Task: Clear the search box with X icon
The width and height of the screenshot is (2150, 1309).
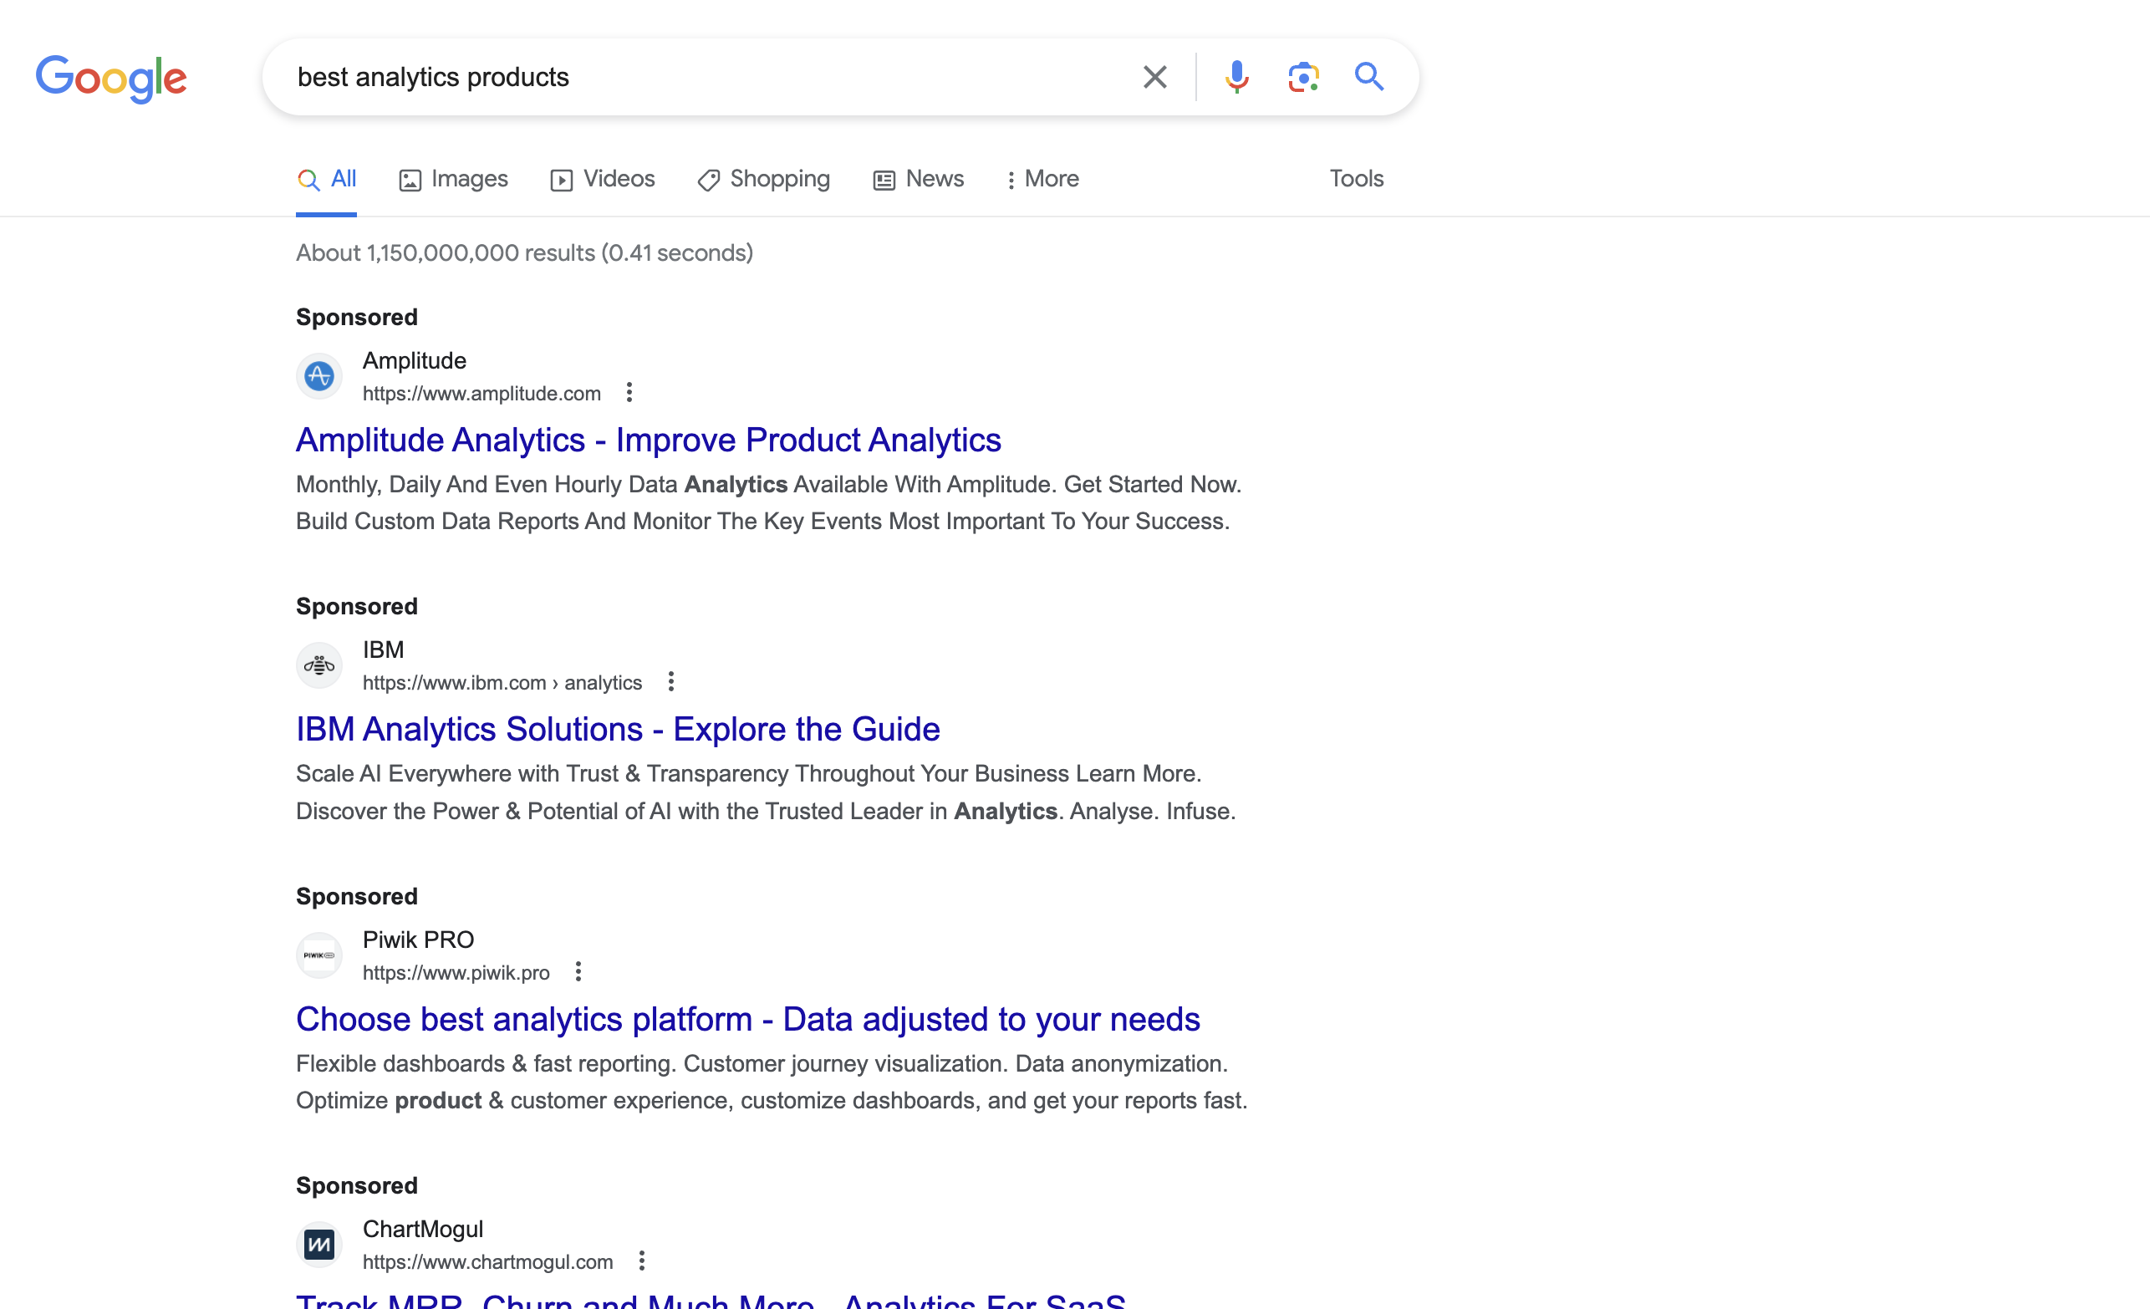Action: [x=1154, y=77]
